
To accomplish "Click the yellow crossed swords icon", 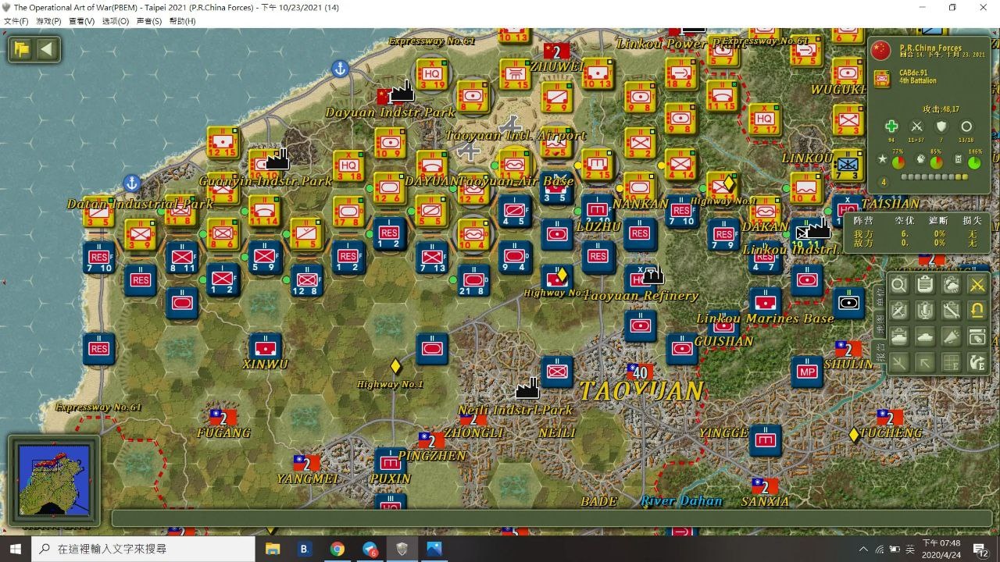I will point(977,285).
